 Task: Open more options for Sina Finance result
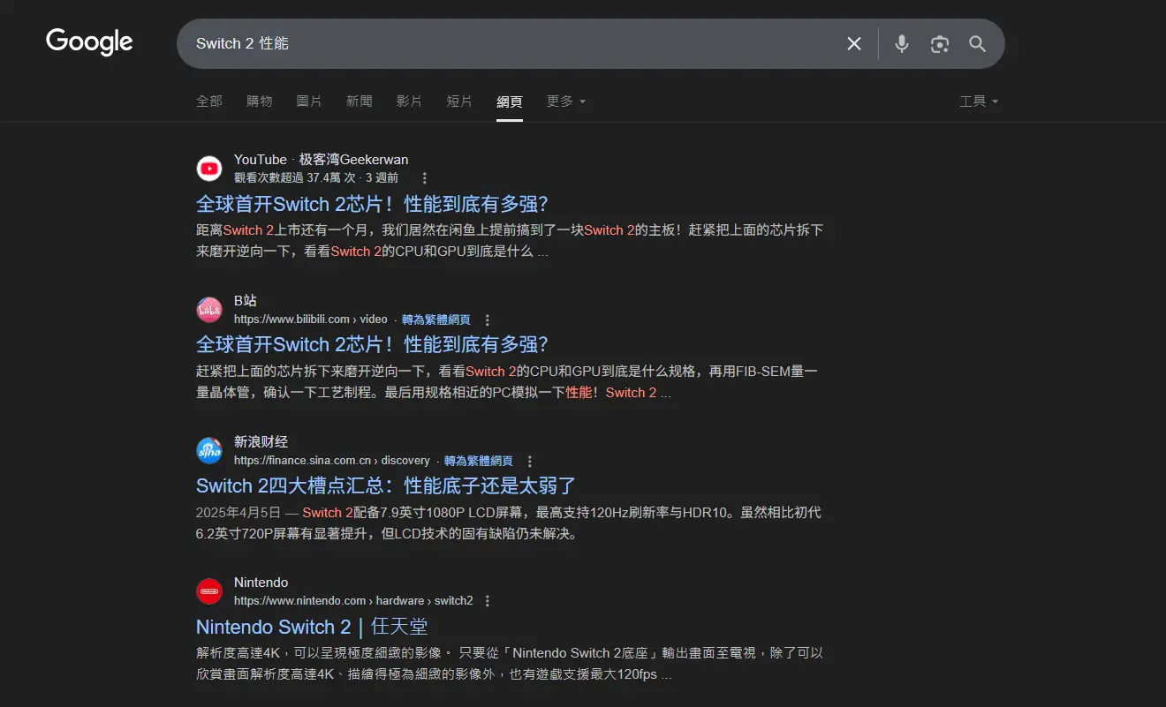pyautogui.click(x=530, y=461)
